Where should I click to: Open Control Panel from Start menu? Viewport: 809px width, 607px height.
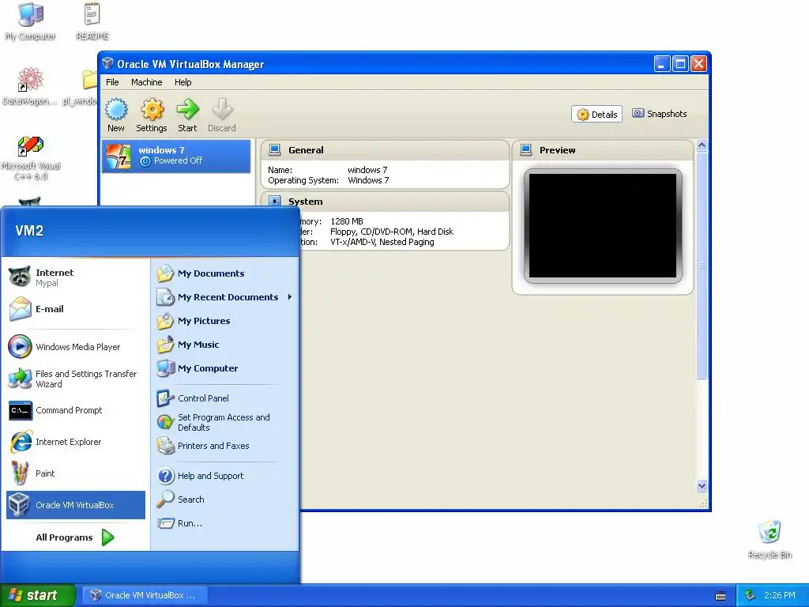(225, 398)
